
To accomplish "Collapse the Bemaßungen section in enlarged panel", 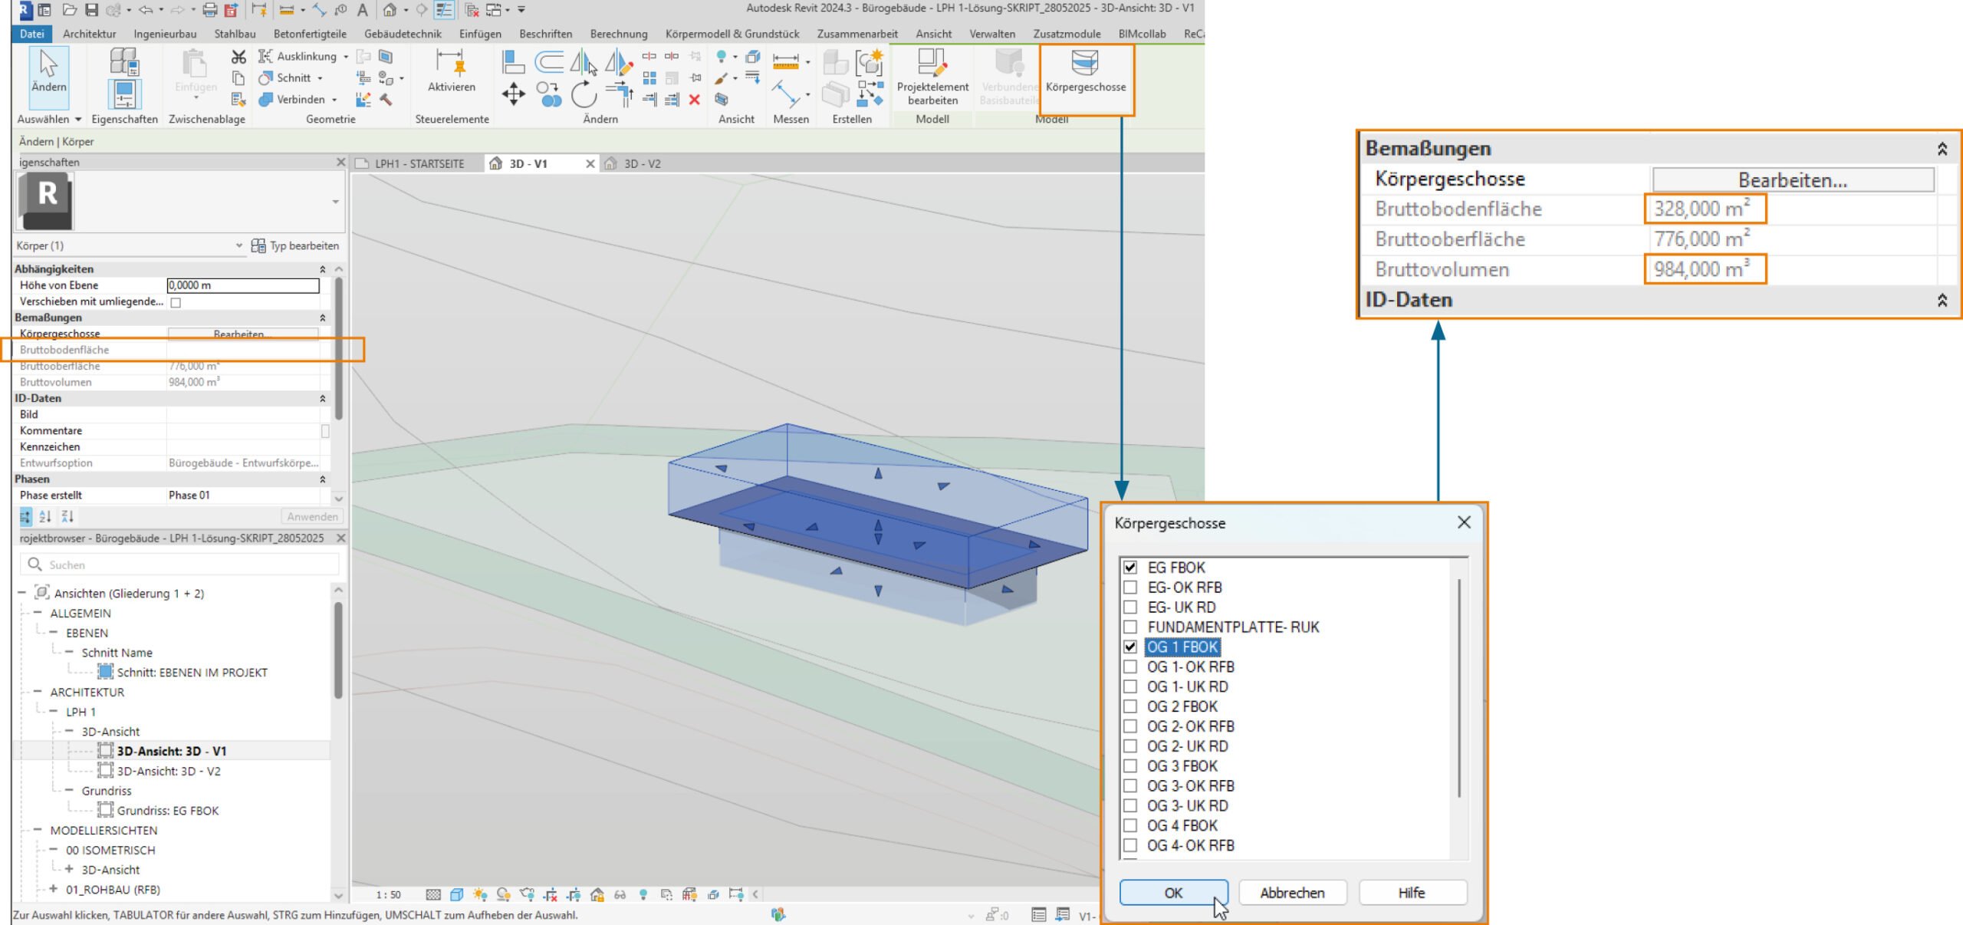I will 1942,149.
